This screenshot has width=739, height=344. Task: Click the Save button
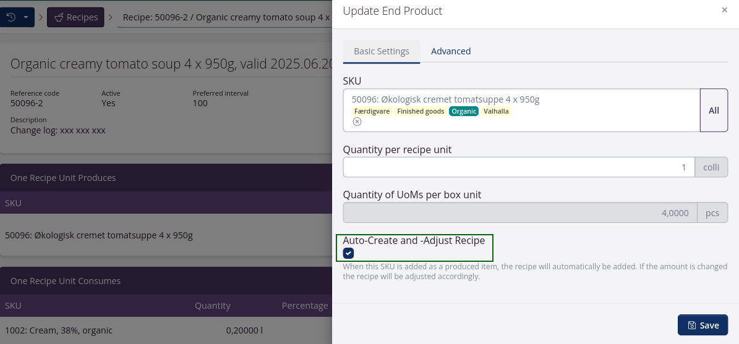pos(703,325)
